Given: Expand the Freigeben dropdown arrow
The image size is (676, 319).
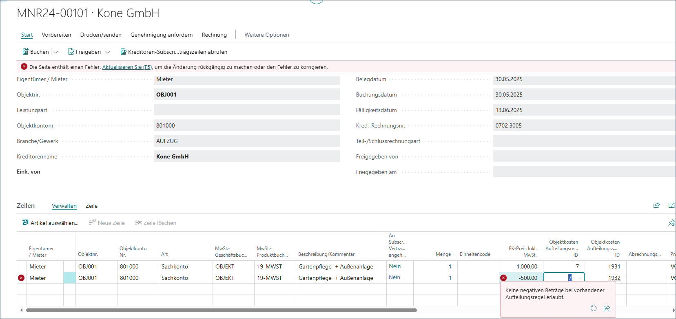Looking at the screenshot, I should (x=108, y=52).
